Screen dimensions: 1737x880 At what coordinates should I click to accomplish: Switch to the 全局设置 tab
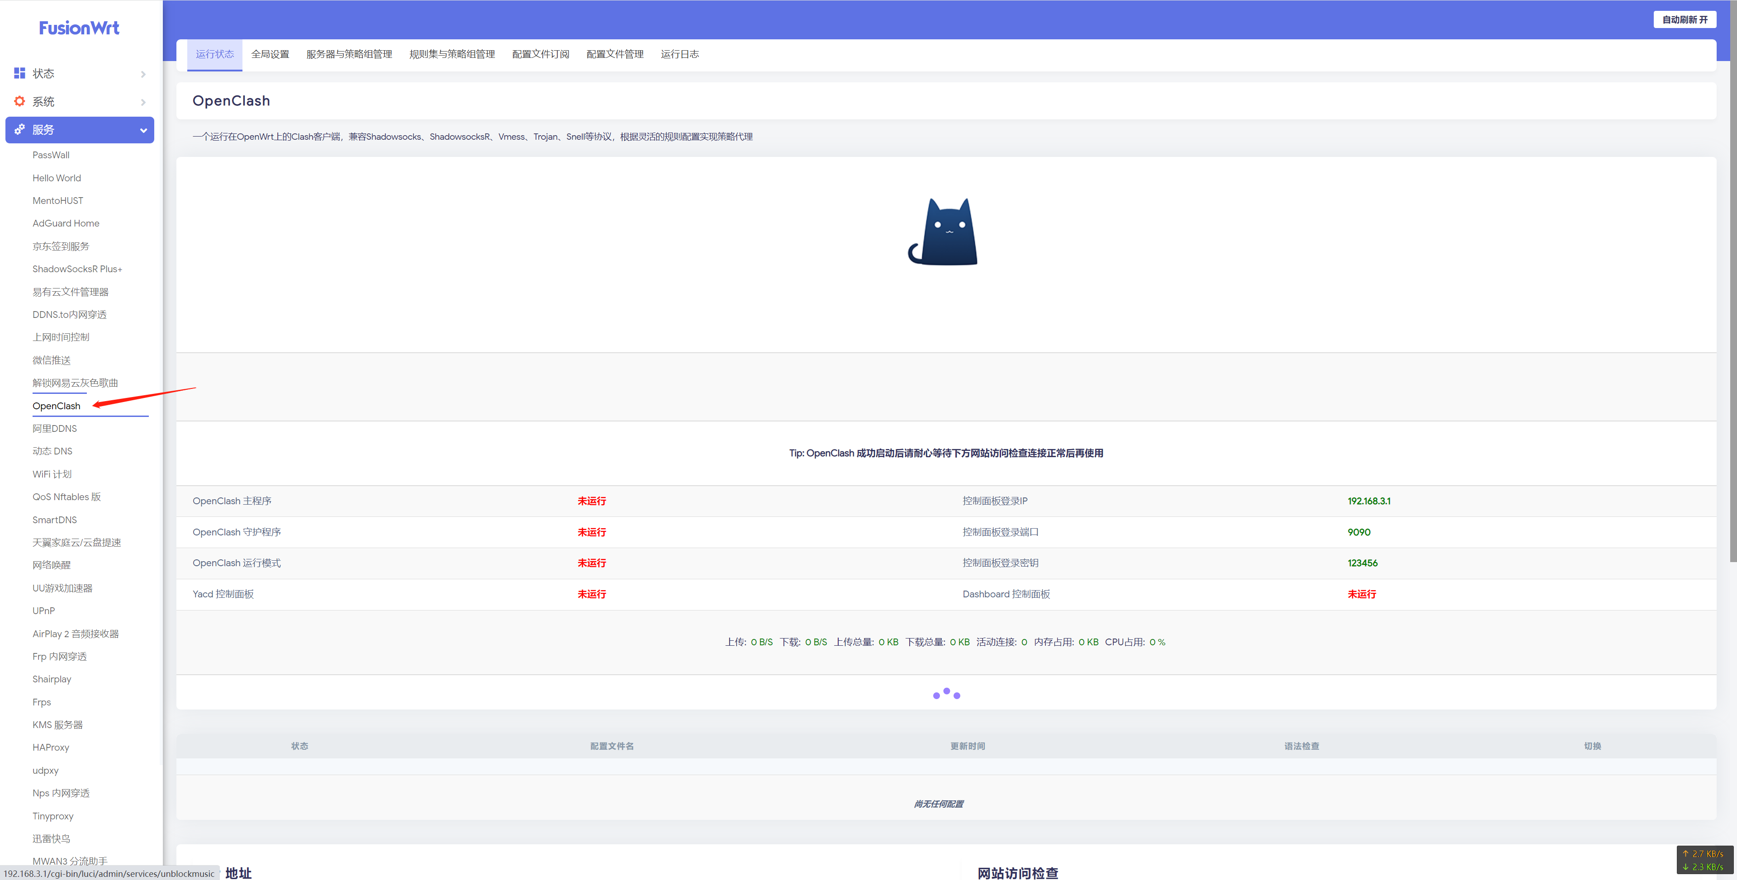coord(270,54)
